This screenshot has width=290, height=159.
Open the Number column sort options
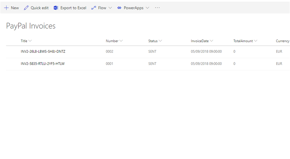click(x=114, y=41)
